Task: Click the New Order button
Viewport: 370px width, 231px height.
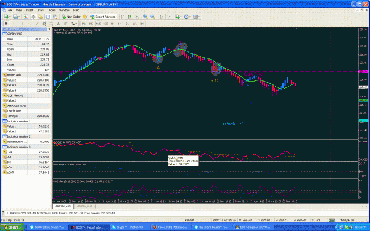Action: (71, 17)
